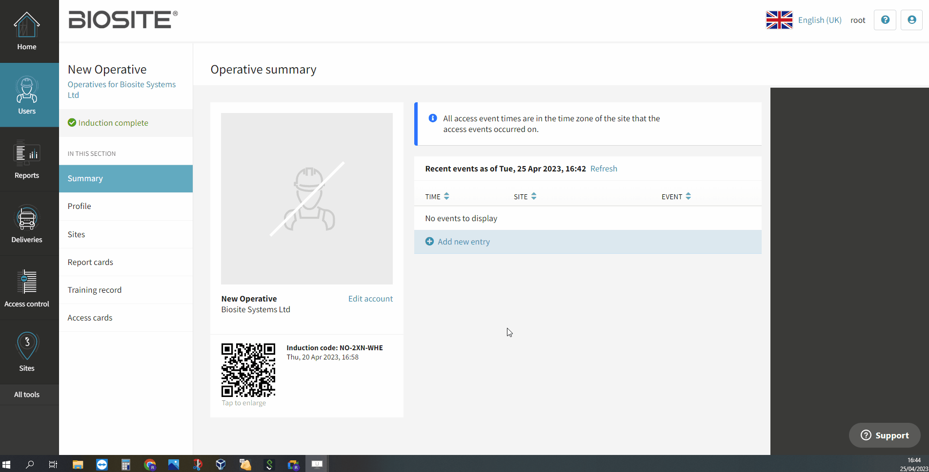
Task: Click the Induction complete status
Action: click(x=108, y=123)
